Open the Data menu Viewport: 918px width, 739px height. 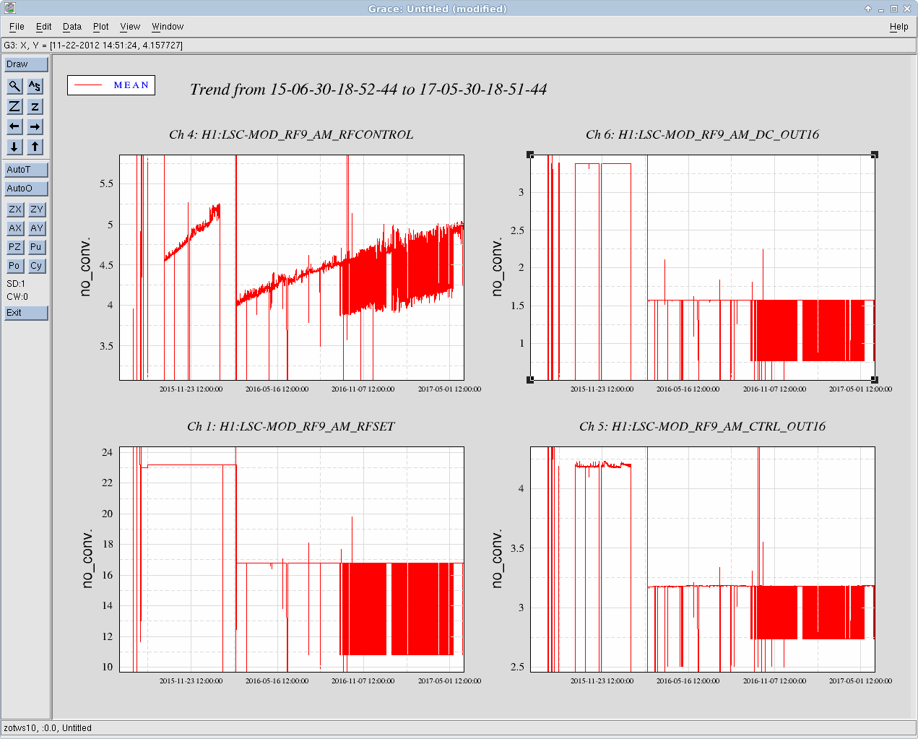point(72,27)
